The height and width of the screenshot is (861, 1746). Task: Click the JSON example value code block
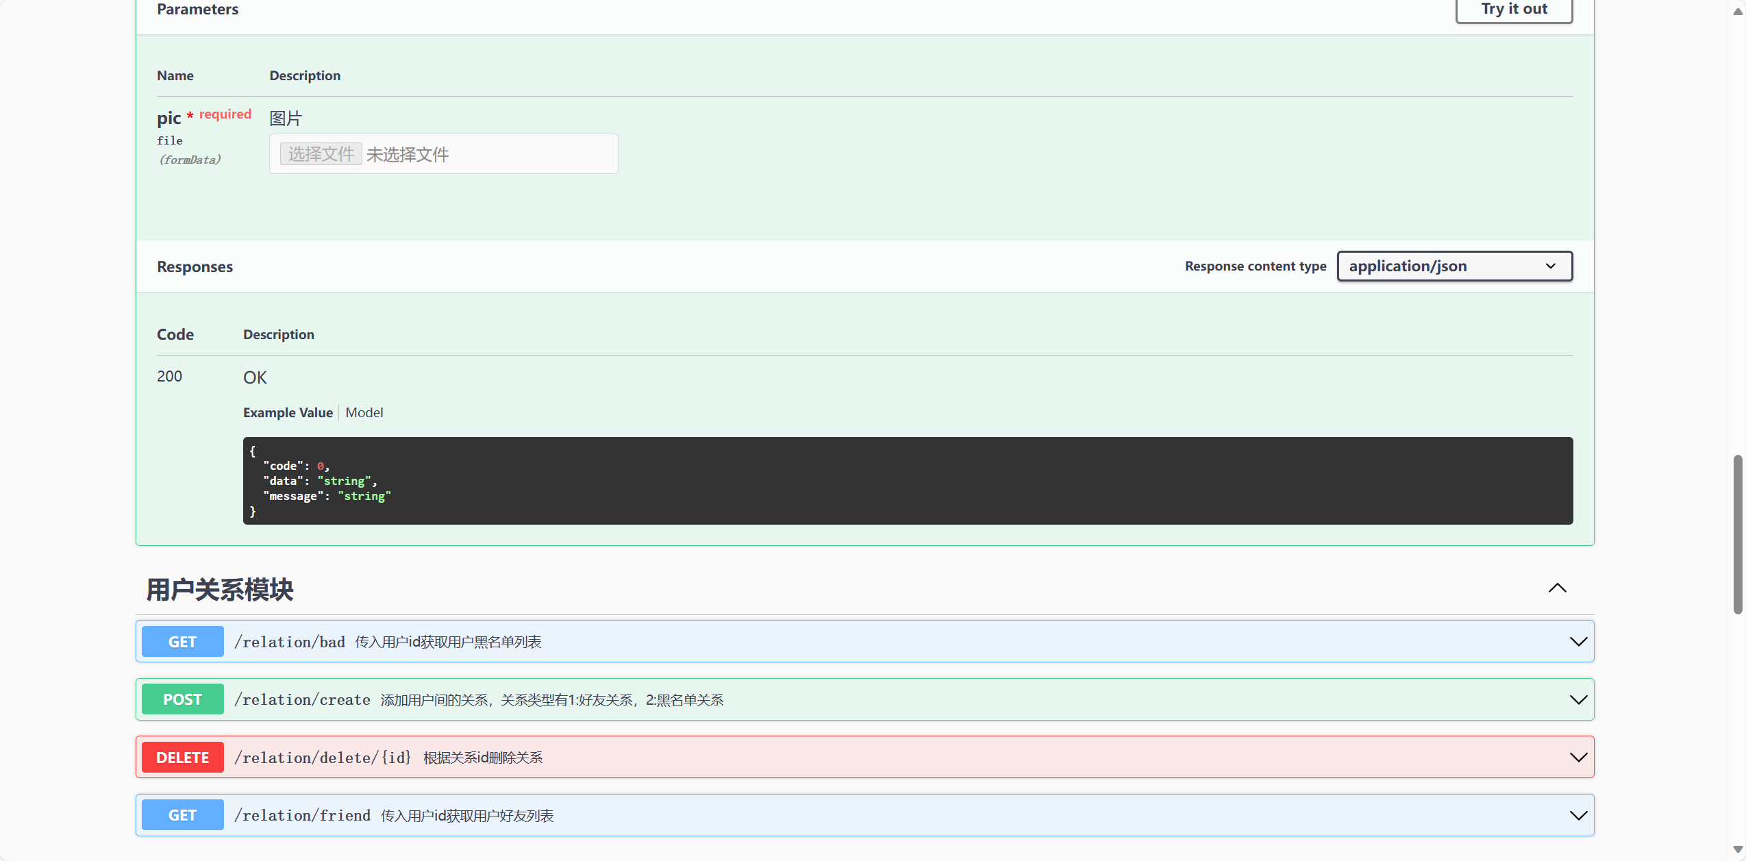908,481
